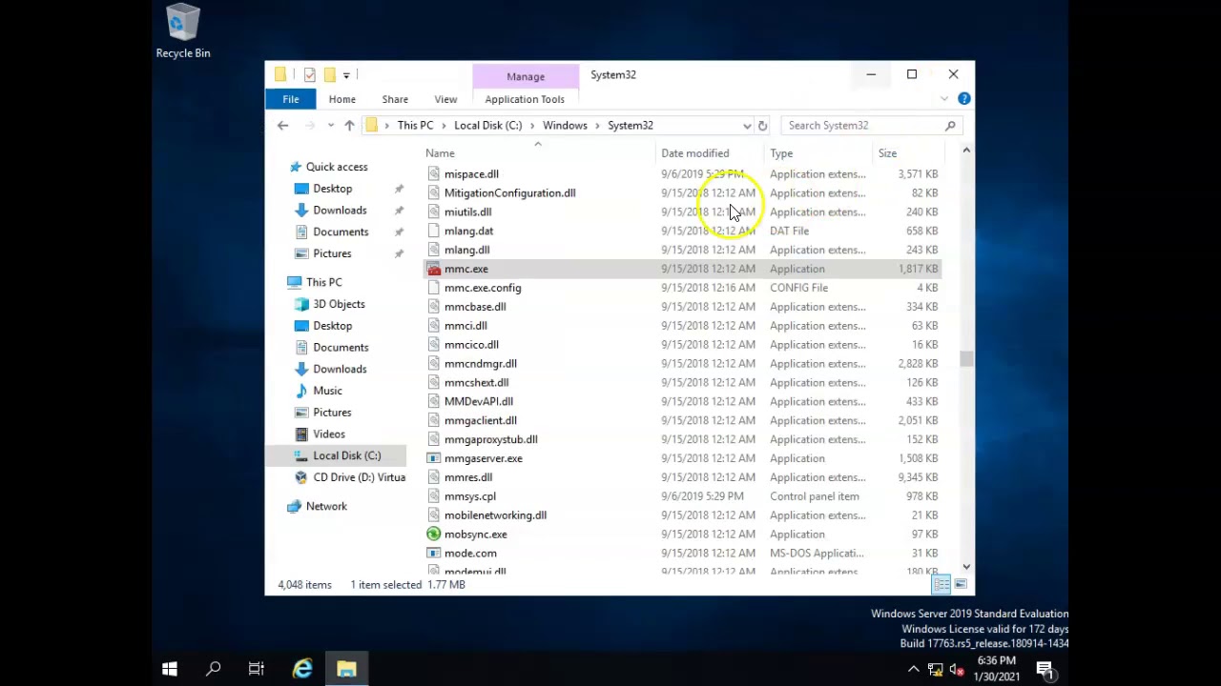Refresh the System32 folder view

762,126
